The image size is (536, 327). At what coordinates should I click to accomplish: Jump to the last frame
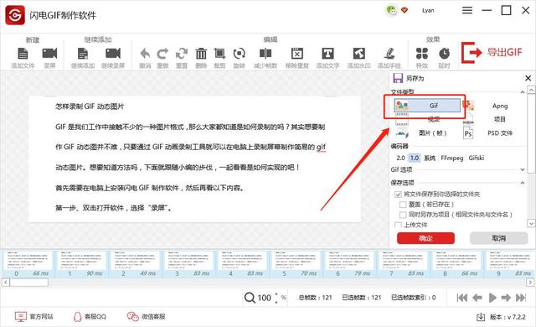[521, 298]
